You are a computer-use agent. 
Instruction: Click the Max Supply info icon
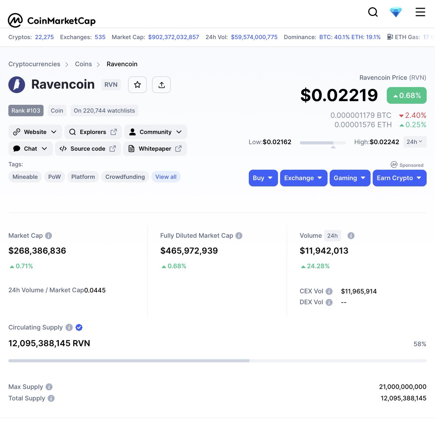49,387
